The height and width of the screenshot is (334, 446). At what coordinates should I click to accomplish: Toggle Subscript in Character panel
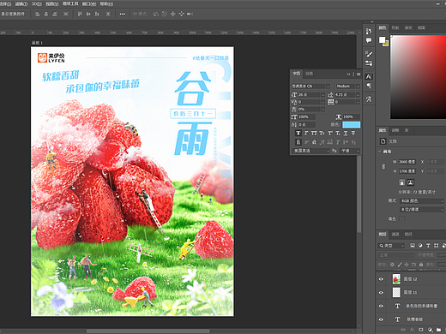click(338, 133)
